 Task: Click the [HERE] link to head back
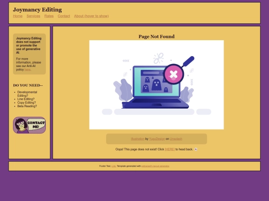[x=170, y=149]
